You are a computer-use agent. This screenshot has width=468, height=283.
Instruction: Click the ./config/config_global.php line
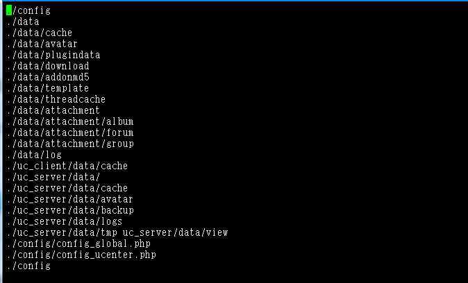pyautogui.click(x=78, y=243)
